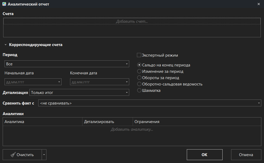Click the Добавить счет input field

[132, 21]
